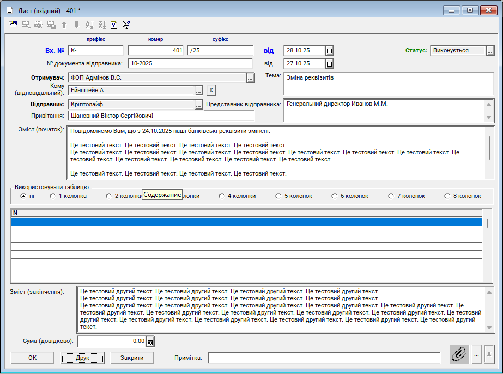Clear the Кому recipient with X button

(x=211, y=91)
